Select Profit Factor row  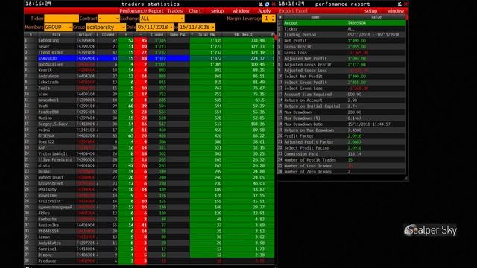point(341,136)
